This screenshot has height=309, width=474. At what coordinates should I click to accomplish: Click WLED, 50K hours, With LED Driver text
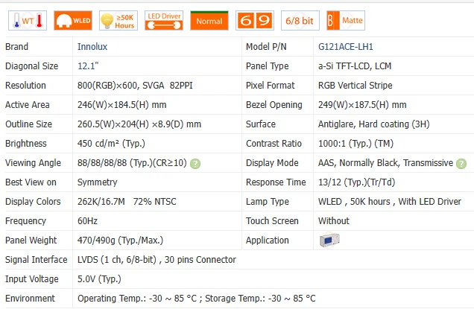pos(390,202)
